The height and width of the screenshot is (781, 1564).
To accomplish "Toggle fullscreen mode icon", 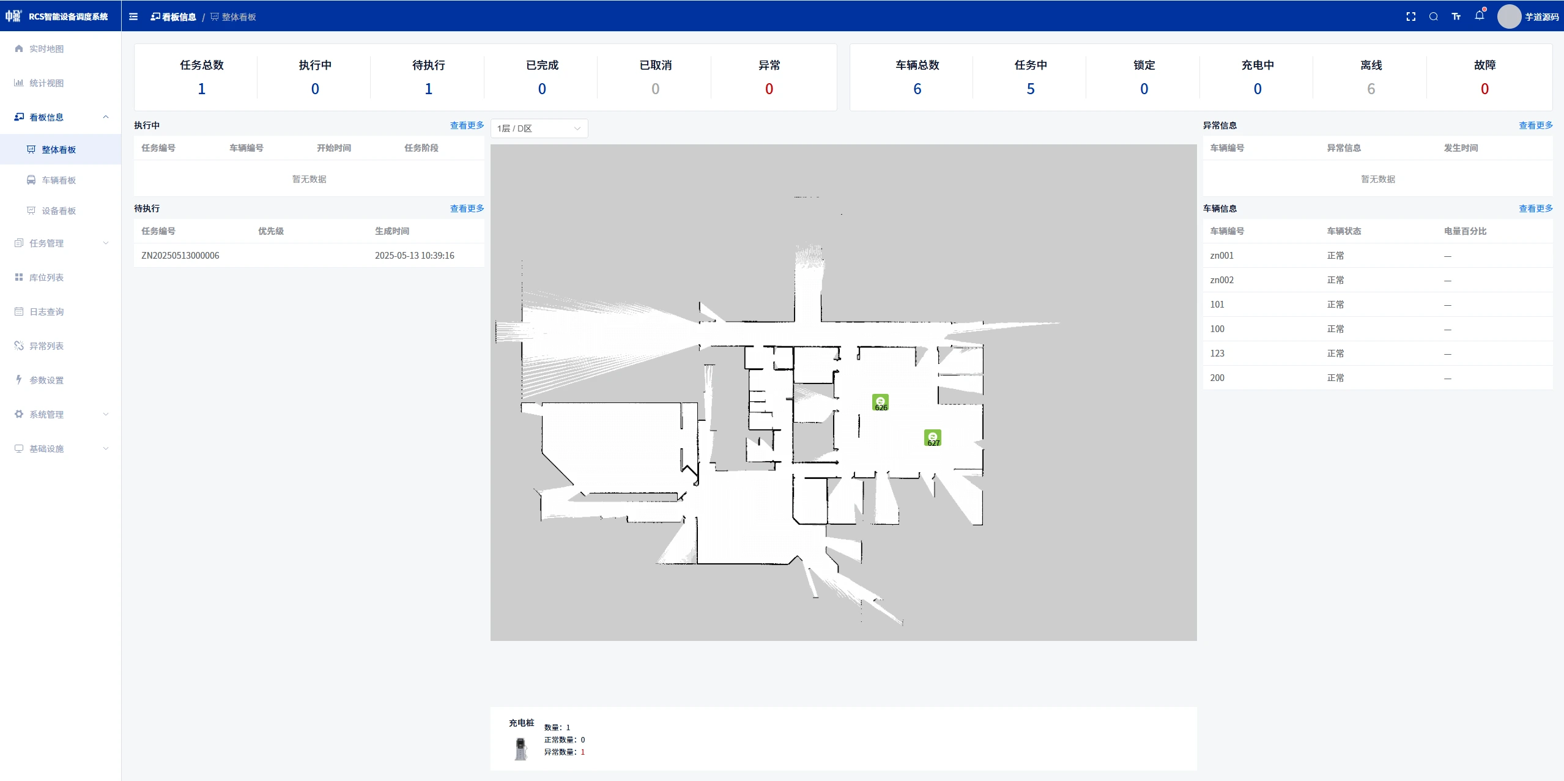I will coord(1410,17).
